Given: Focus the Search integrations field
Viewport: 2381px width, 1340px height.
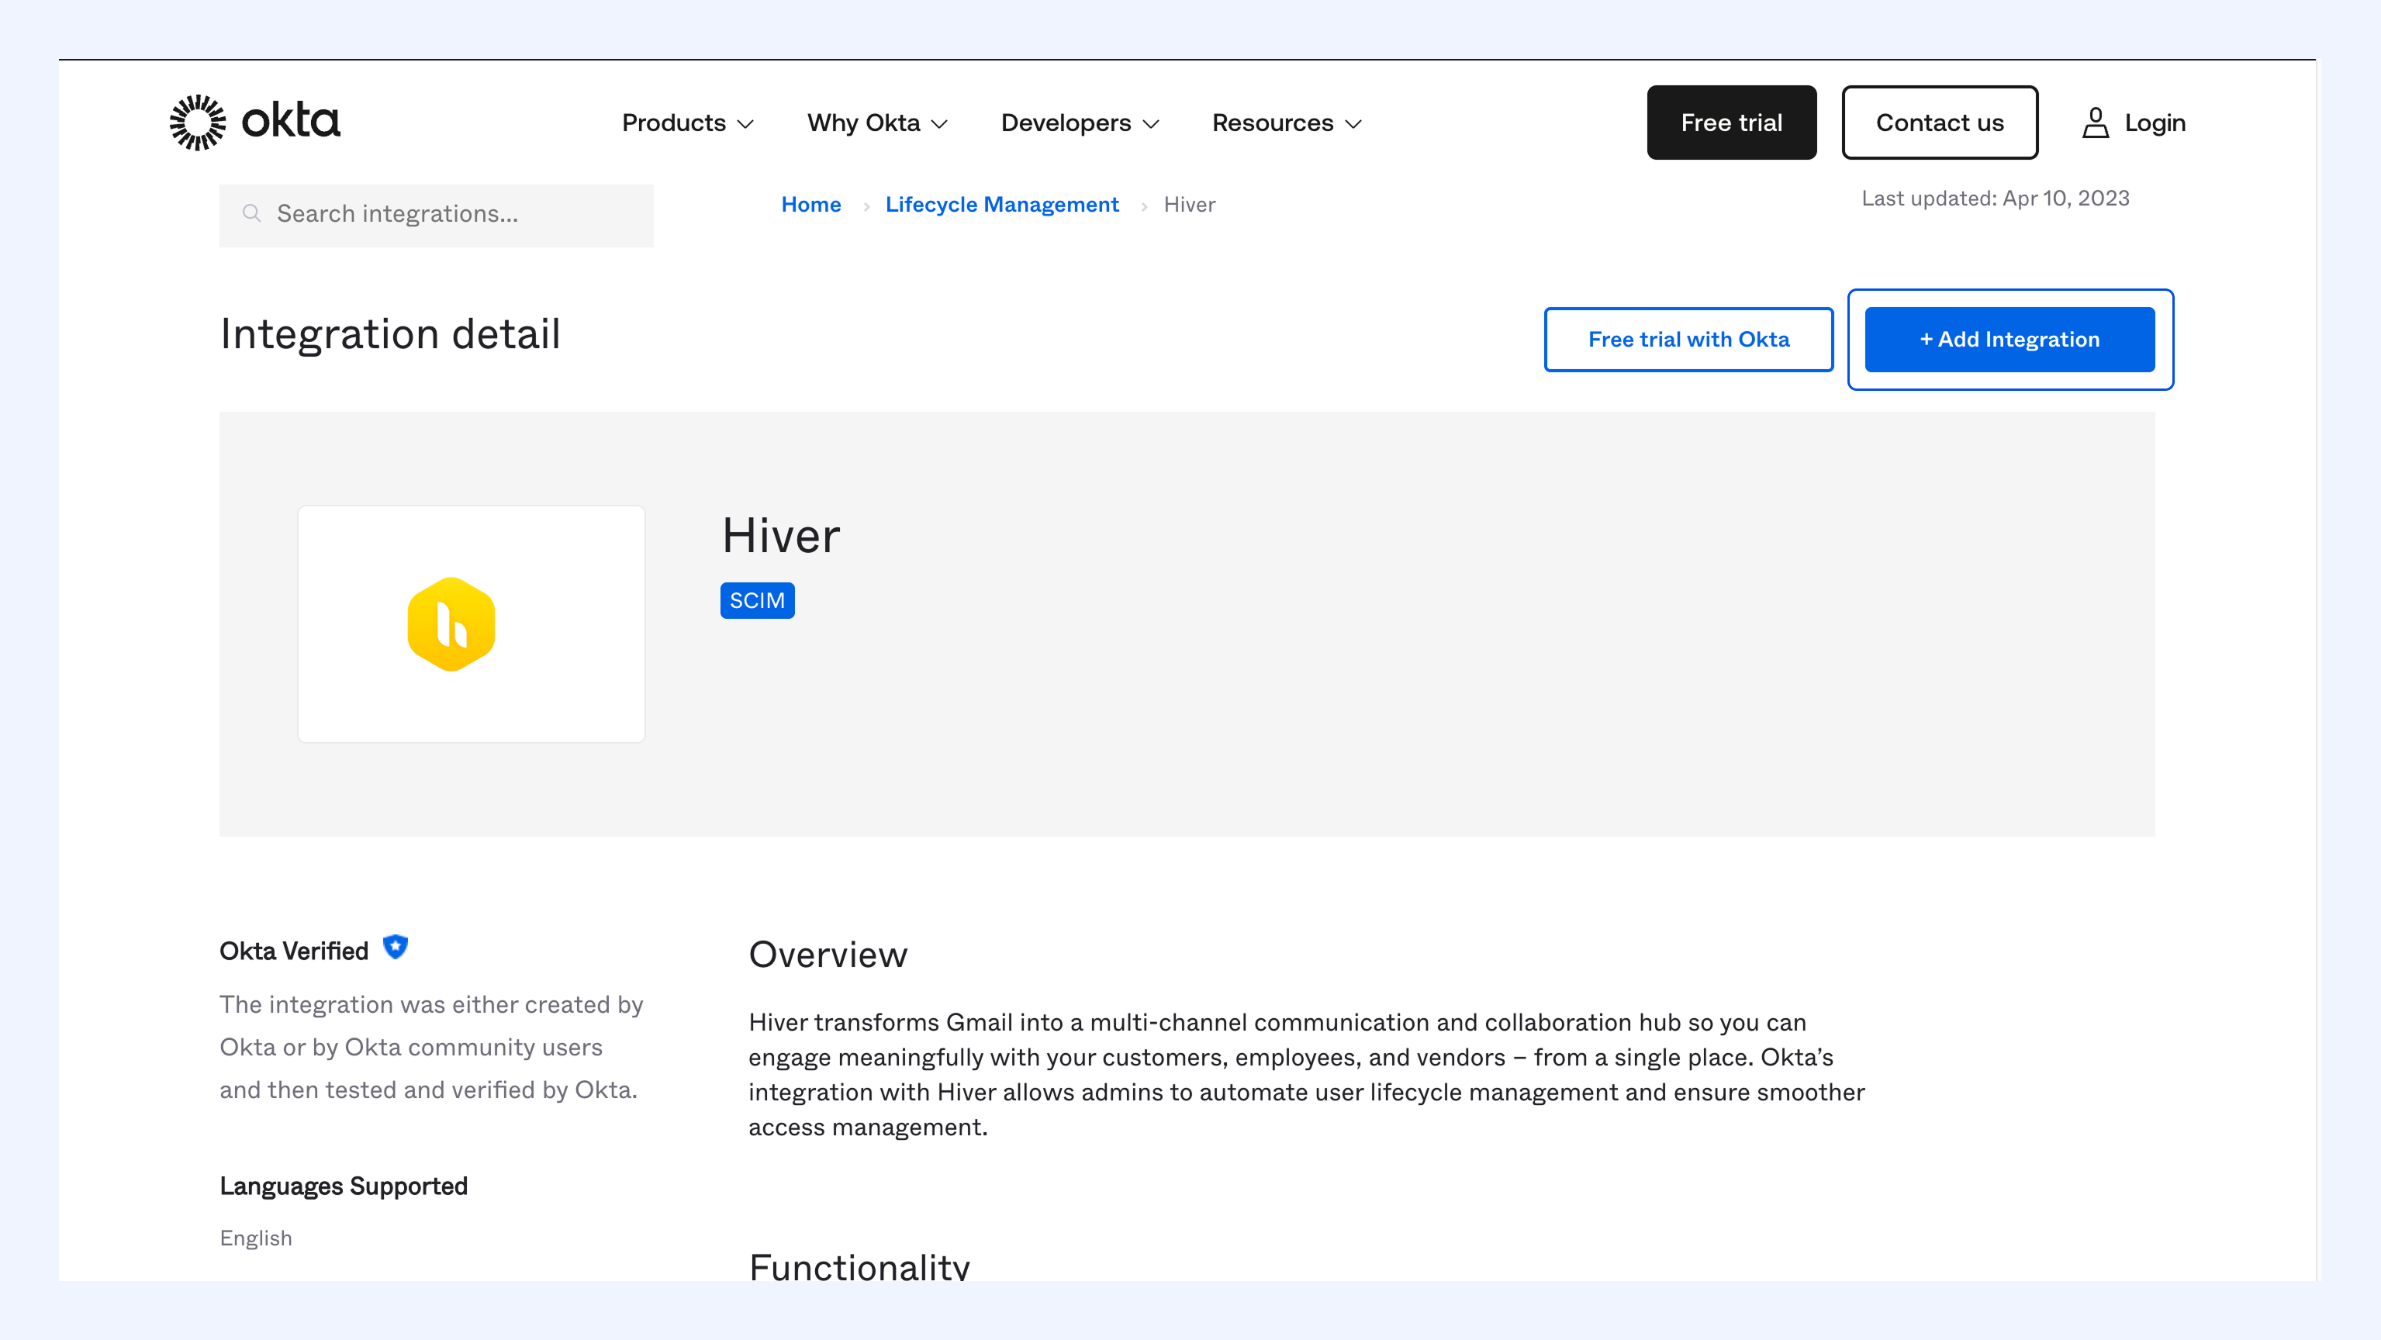Looking at the screenshot, I should (x=437, y=214).
